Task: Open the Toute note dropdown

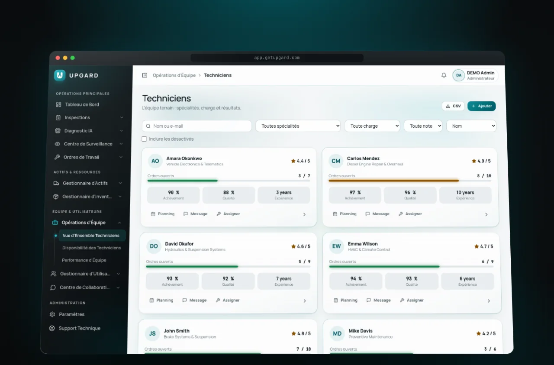Action: click(x=423, y=126)
